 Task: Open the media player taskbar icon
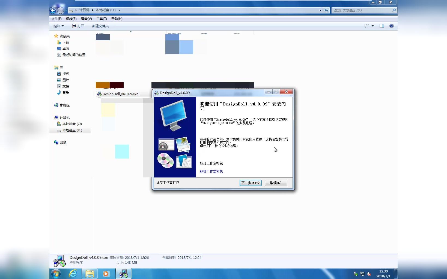coord(106,274)
